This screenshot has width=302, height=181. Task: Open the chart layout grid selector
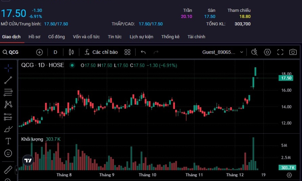coord(127,52)
